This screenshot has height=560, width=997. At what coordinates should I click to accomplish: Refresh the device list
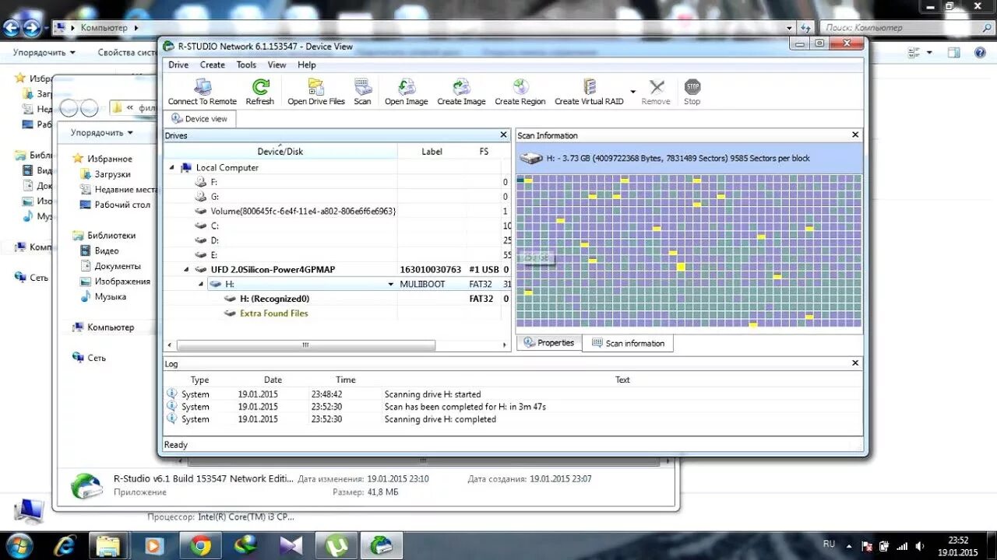point(259,92)
